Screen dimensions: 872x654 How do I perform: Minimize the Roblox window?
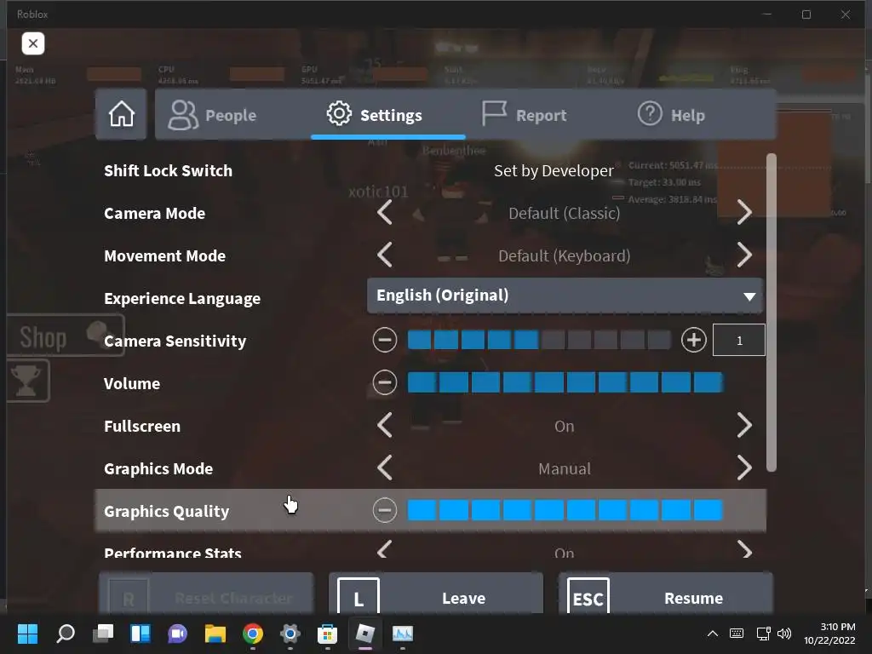[767, 14]
